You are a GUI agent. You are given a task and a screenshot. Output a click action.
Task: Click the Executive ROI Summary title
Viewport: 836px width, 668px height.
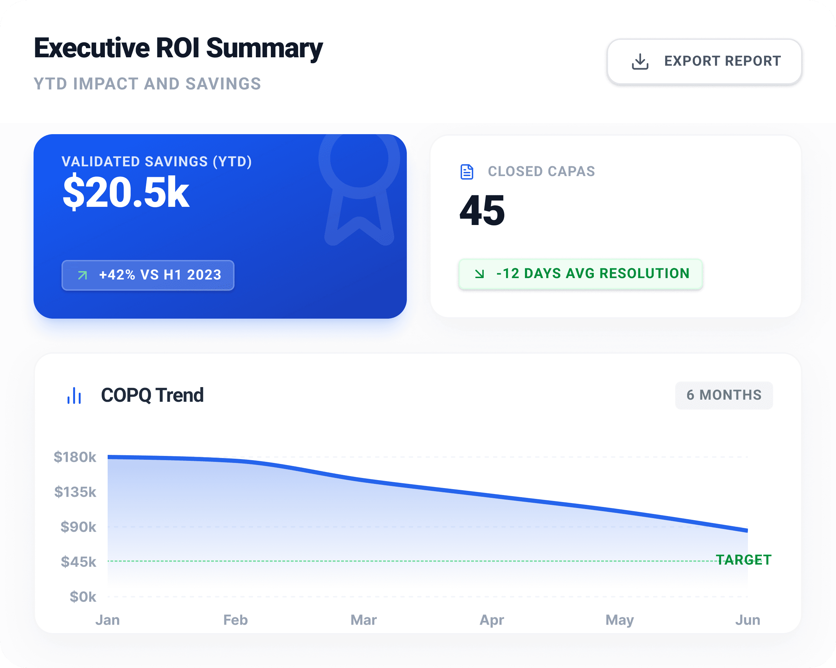tap(178, 48)
